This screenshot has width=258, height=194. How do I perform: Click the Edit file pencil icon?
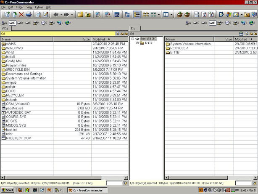45,14
